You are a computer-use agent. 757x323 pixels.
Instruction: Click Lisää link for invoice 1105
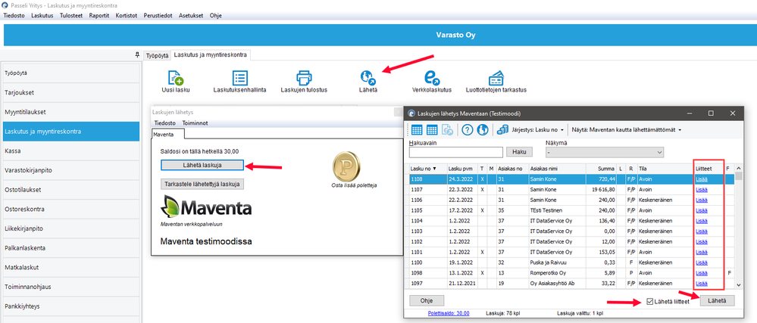[x=702, y=210]
